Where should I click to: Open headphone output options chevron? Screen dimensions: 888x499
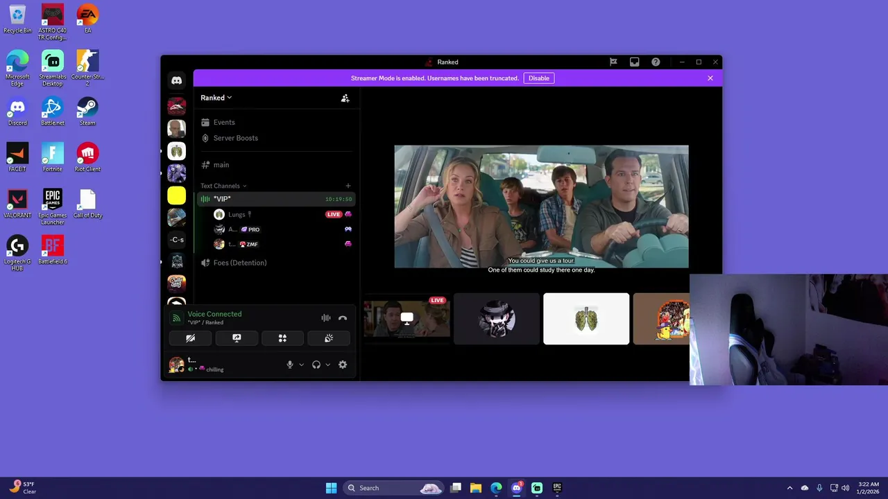pos(327,365)
